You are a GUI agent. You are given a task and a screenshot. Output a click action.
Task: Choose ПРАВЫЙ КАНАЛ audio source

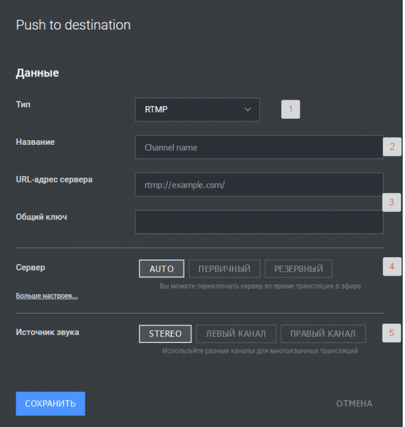(323, 334)
